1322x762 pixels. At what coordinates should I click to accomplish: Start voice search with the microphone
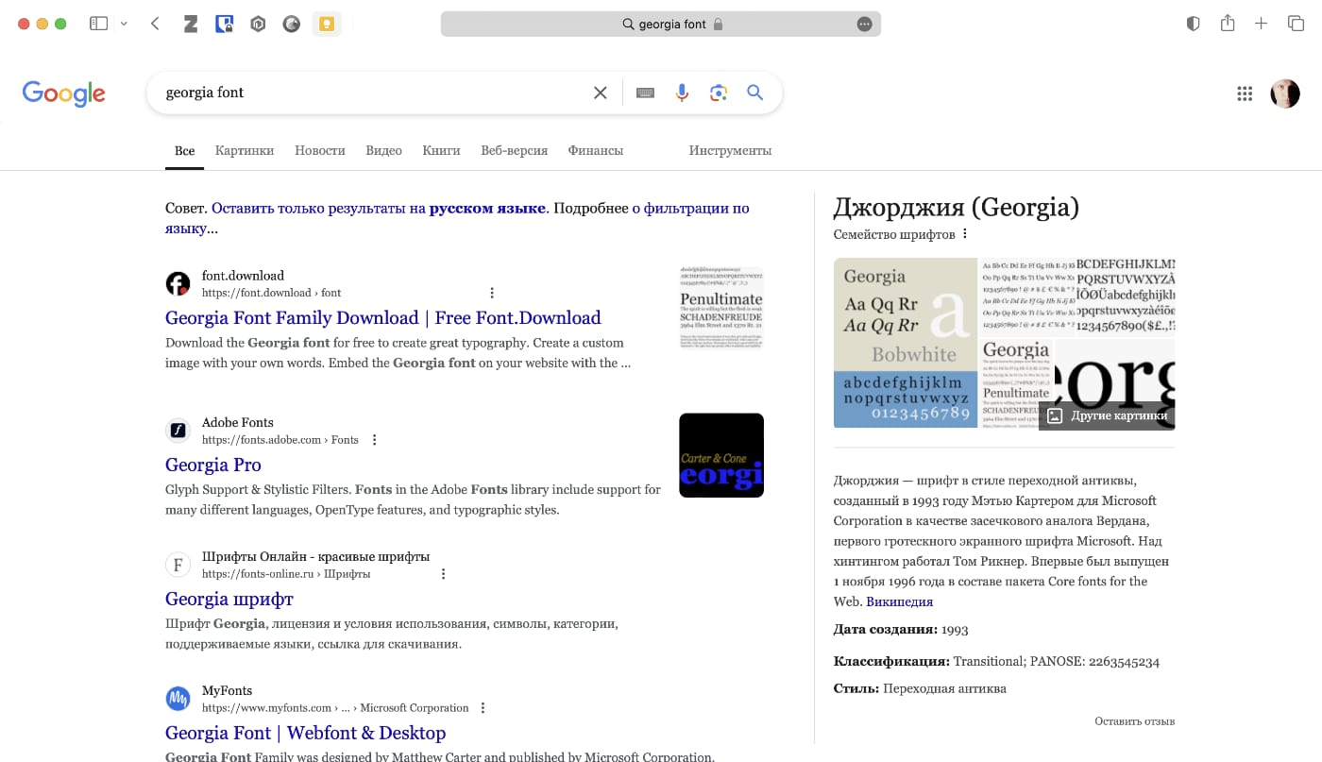pos(682,93)
